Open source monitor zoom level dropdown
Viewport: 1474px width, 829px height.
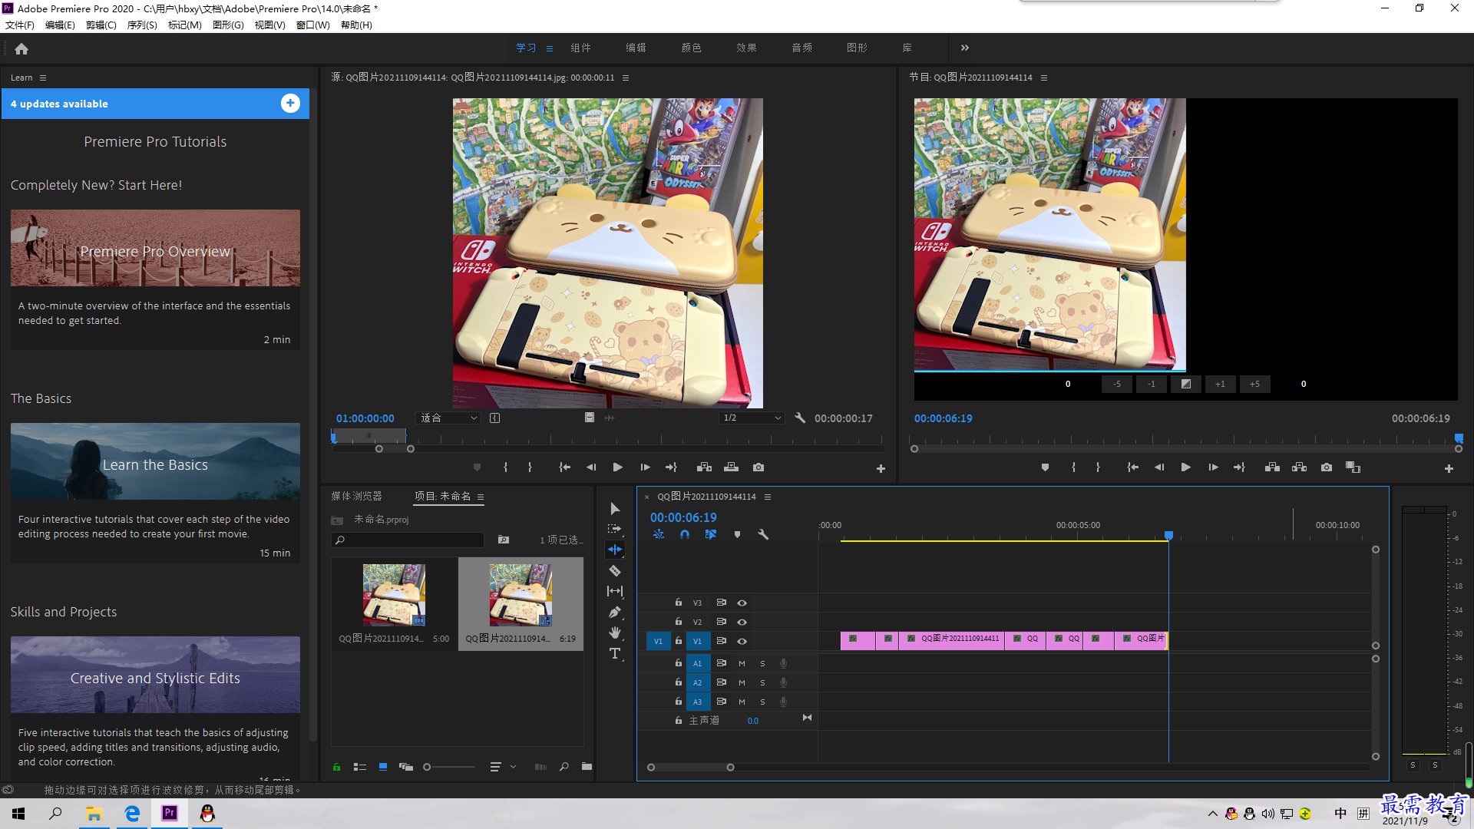[448, 418]
